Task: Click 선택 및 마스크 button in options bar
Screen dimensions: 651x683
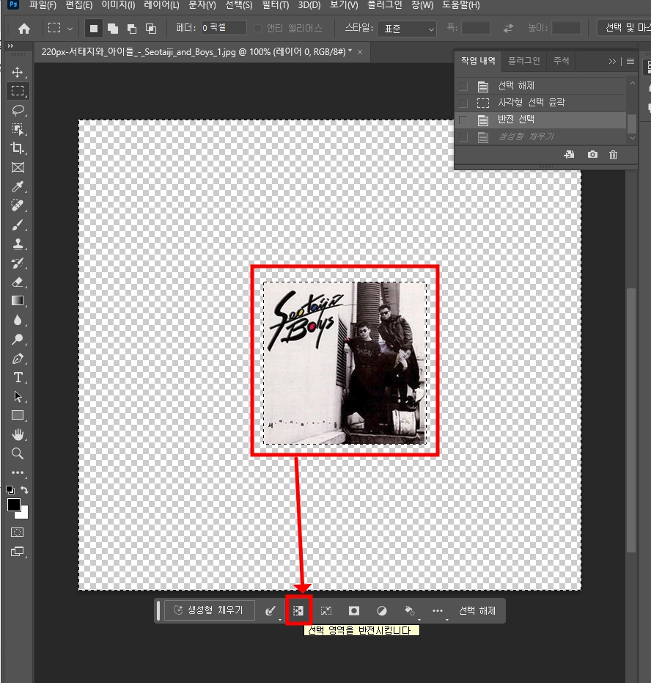Action: click(625, 28)
